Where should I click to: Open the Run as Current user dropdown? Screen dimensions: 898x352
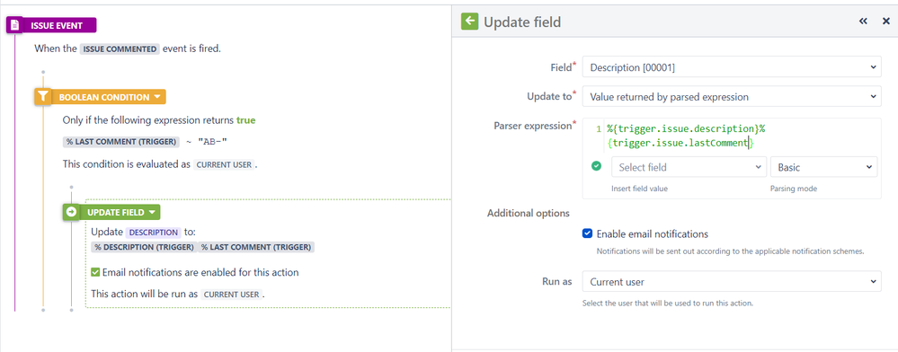pos(732,282)
